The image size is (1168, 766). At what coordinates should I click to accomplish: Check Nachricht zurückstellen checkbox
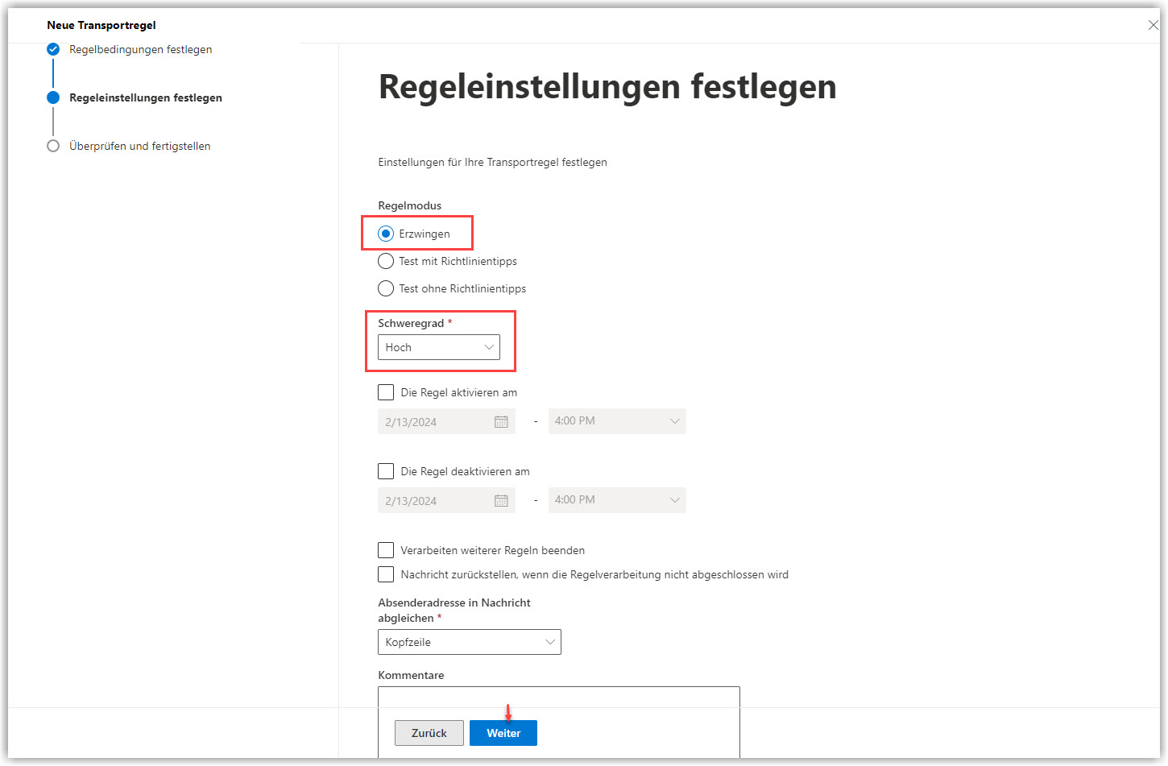(386, 574)
